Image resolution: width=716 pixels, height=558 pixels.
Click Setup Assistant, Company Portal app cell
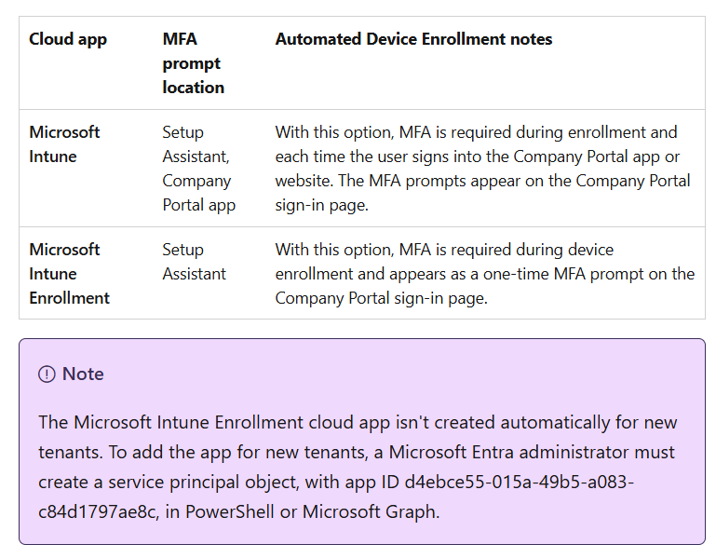(x=199, y=169)
